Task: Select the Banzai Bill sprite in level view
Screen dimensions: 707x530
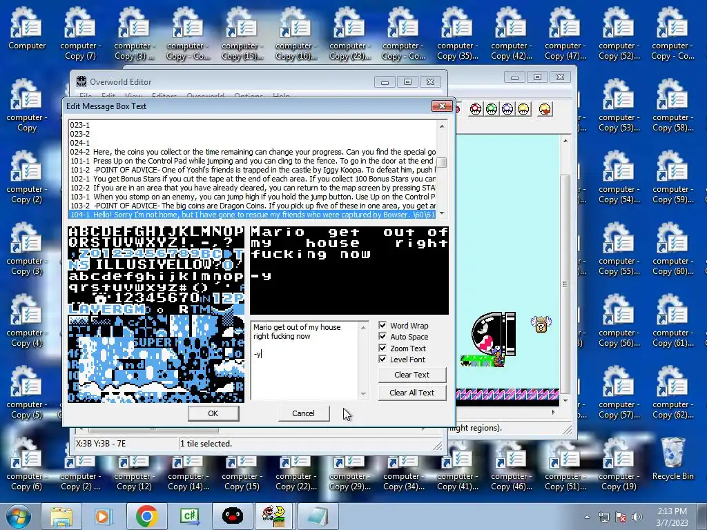Action: pos(493,334)
